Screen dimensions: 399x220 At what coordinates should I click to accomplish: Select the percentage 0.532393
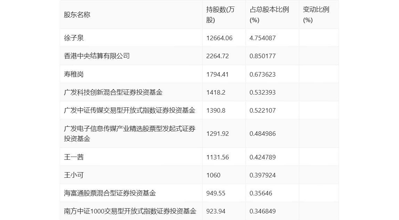263,93
